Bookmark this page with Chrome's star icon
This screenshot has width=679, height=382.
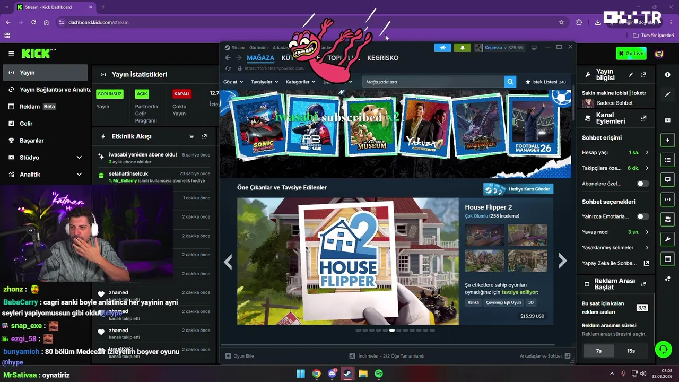[x=561, y=22]
